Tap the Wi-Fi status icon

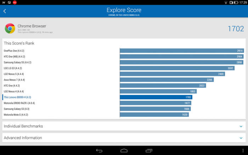pos(226,2)
